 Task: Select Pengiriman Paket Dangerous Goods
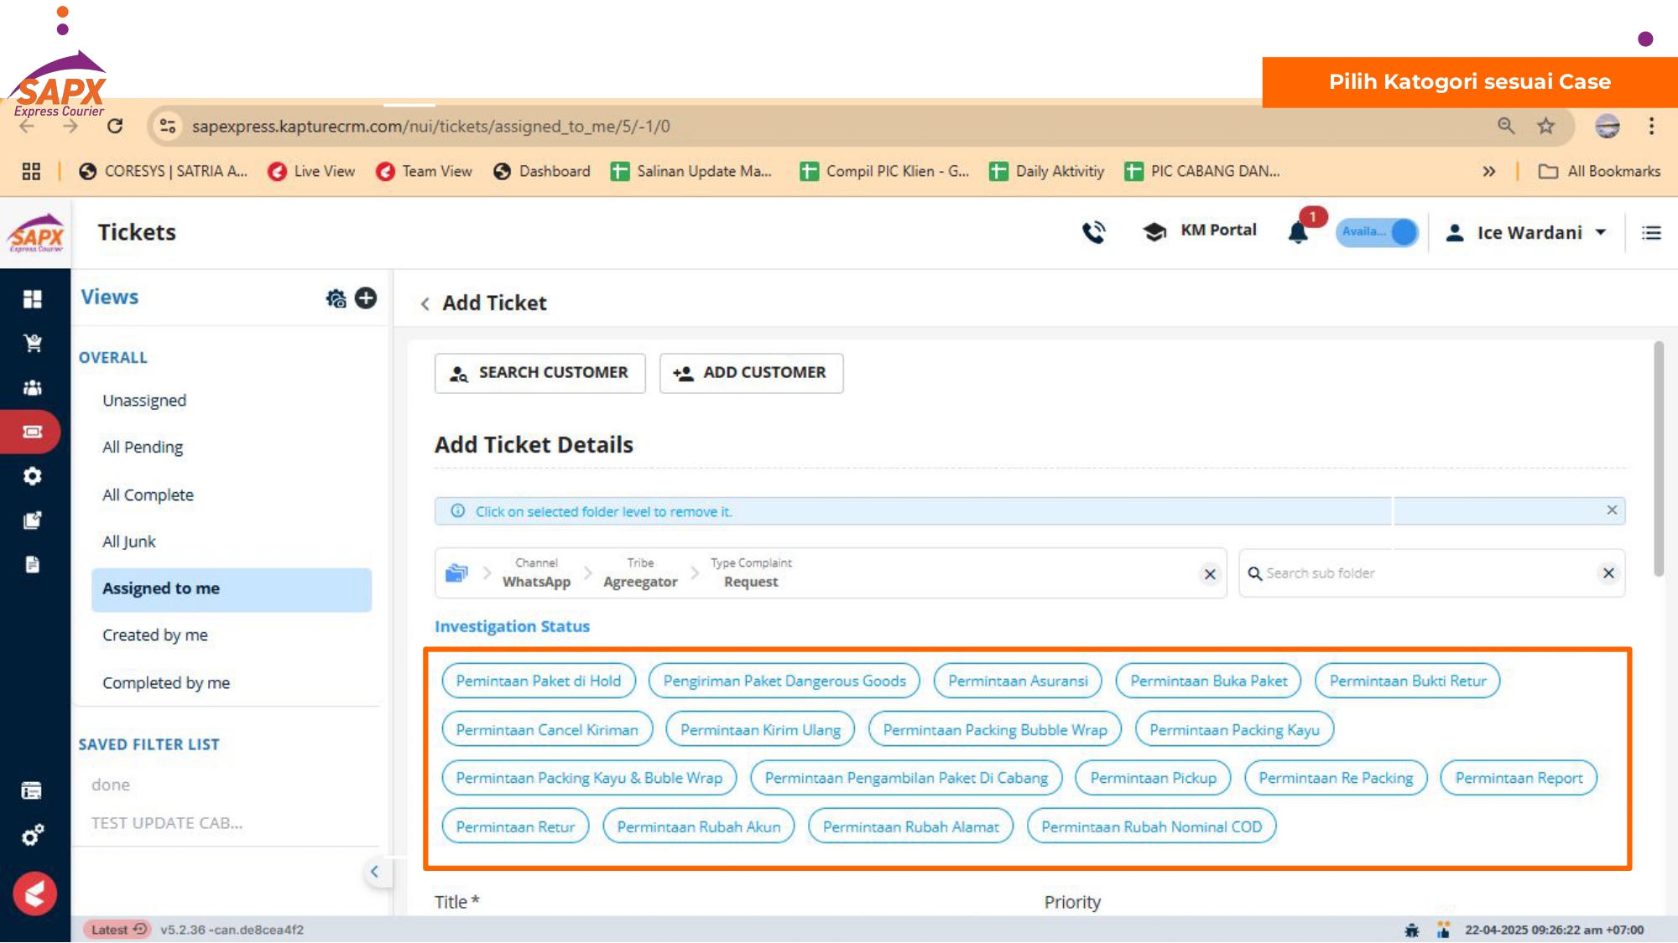pos(784,681)
